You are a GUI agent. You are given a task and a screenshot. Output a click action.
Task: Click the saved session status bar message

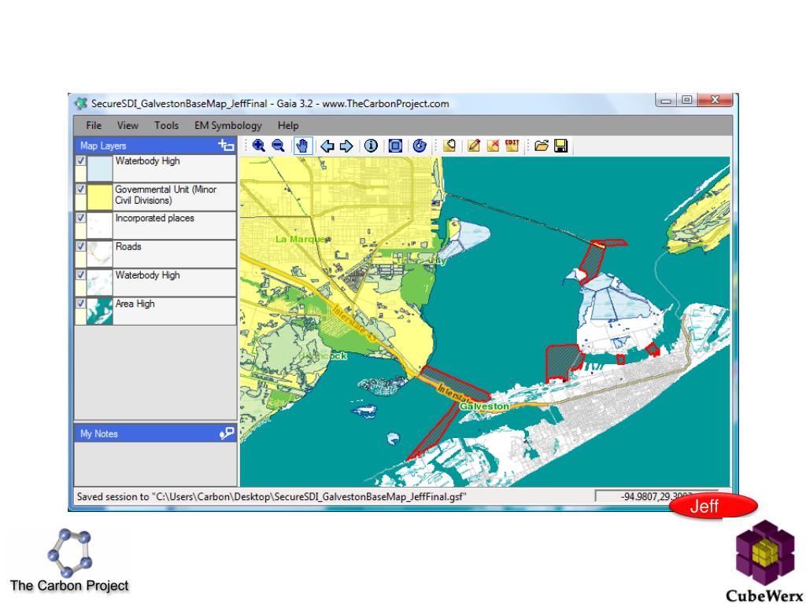pos(272,497)
